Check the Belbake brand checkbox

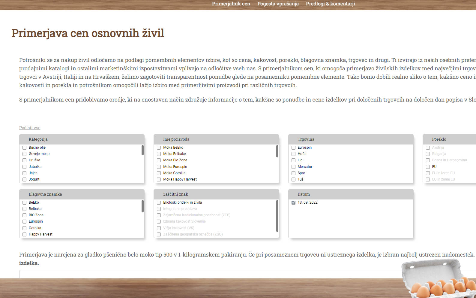pyautogui.click(x=25, y=209)
